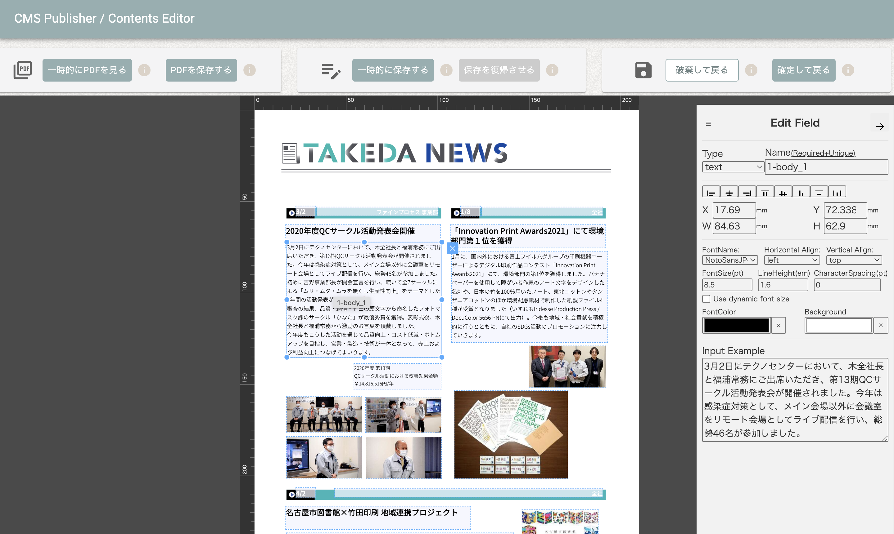Click the 破棄して戻る button
This screenshot has width=894, height=534.
point(702,70)
